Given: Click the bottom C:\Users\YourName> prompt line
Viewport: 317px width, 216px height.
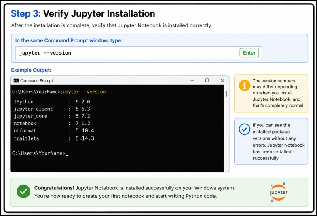Looking at the screenshot, I should [40, 153].
